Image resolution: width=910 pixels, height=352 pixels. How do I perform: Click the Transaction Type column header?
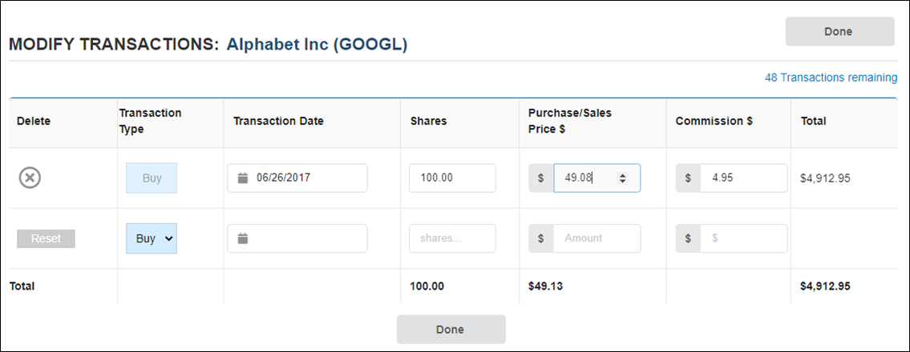click(x=150, y=121)
